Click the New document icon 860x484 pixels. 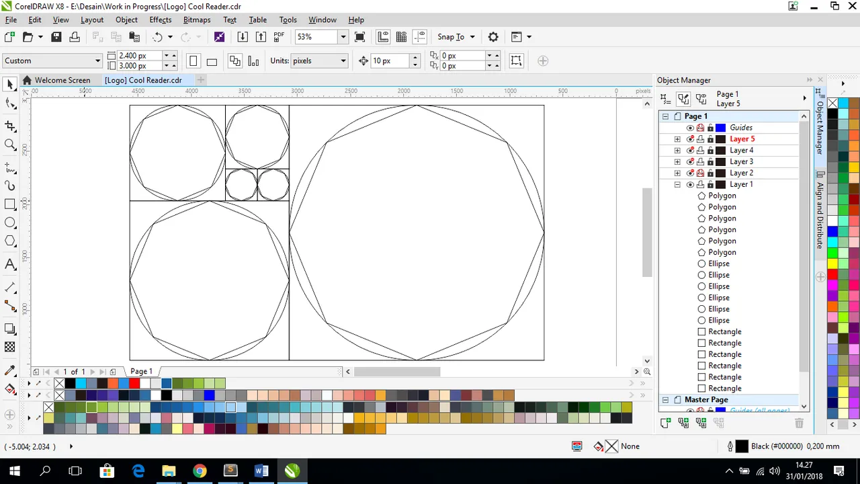(10, 37)
